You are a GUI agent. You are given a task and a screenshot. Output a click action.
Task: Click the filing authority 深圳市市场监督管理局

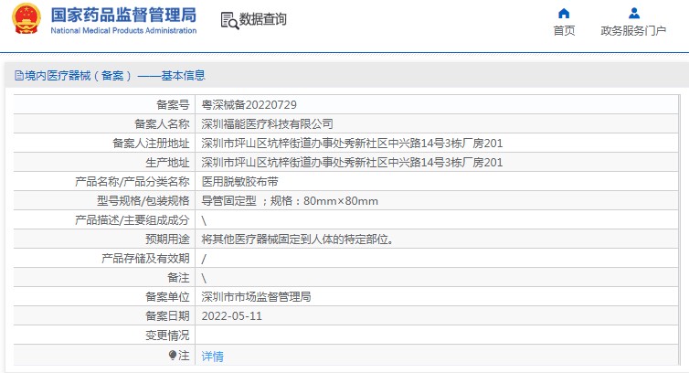(x=257, y=297)
